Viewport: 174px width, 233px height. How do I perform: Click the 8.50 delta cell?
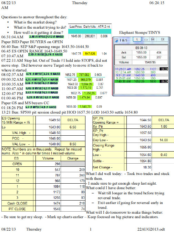coord(73,144)
